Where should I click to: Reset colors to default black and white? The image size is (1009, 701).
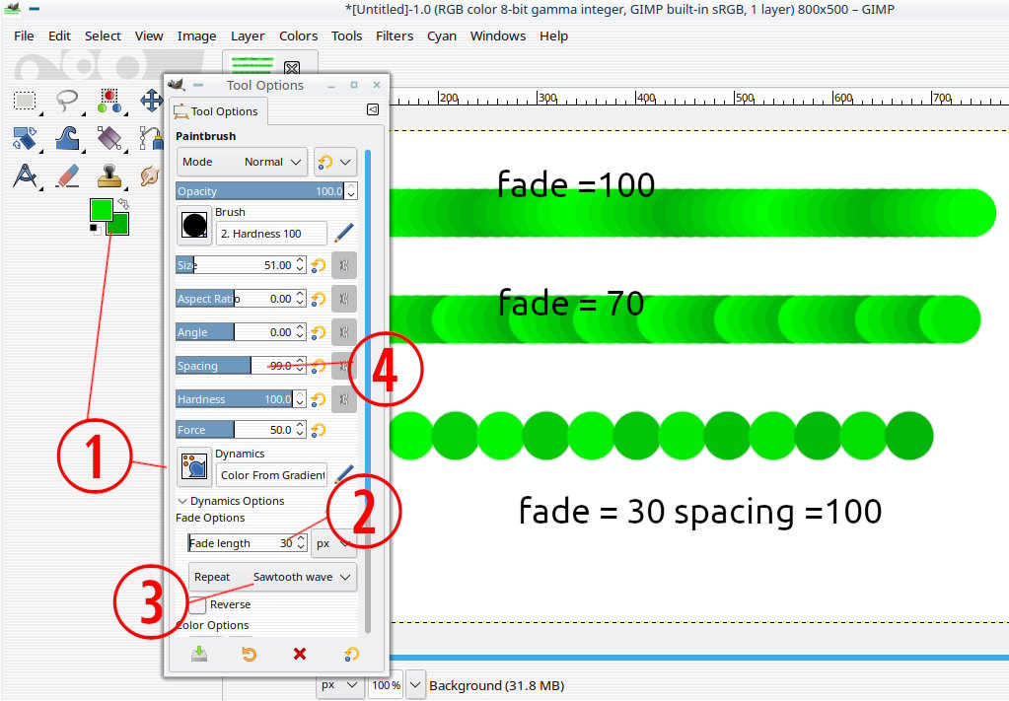(96, 229)
